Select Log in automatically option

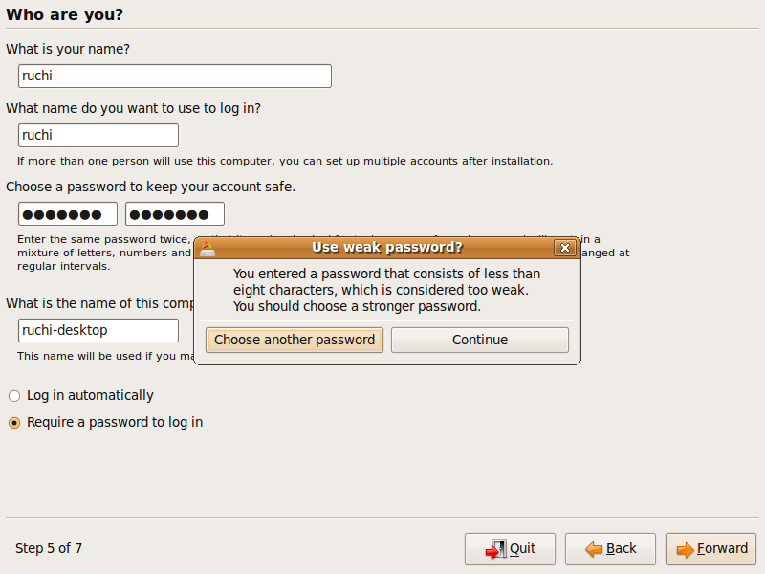tap(14, 395)
